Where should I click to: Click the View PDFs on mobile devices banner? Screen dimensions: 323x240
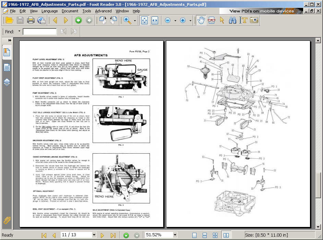(261, 11)
